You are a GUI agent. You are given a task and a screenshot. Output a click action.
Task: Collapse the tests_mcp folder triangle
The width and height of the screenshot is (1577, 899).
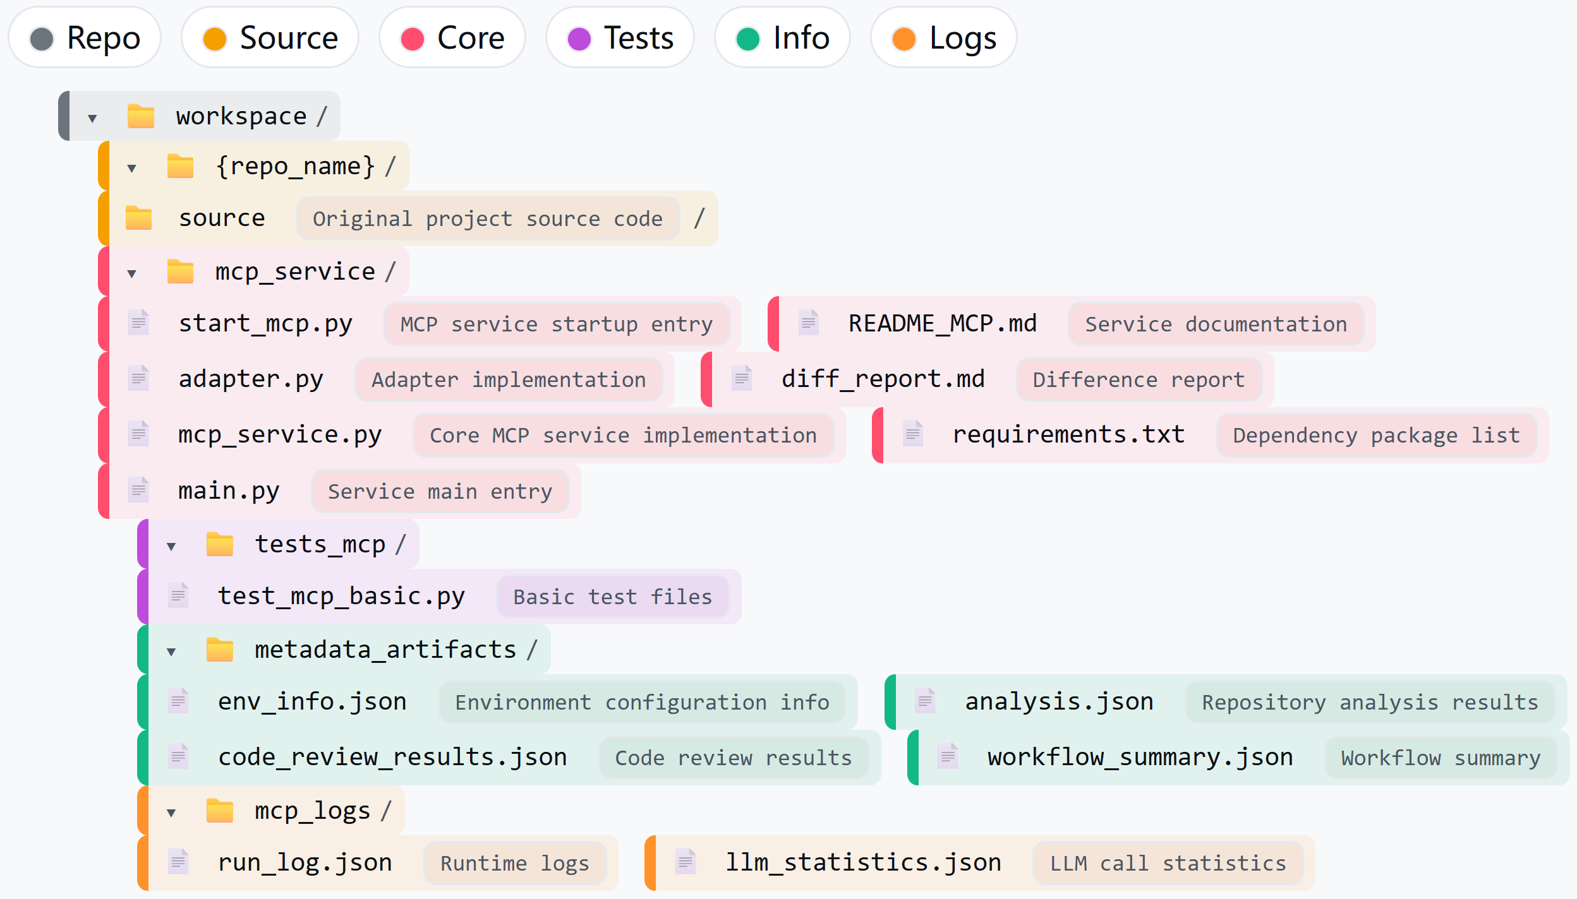[171, 546]
